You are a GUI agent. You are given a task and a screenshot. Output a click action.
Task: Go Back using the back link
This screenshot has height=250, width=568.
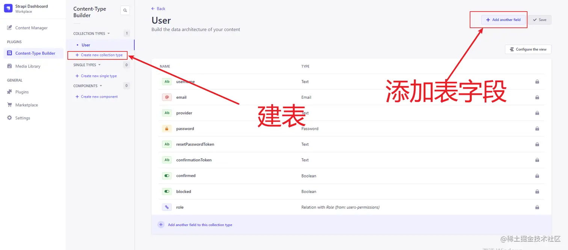click(158, 9)
